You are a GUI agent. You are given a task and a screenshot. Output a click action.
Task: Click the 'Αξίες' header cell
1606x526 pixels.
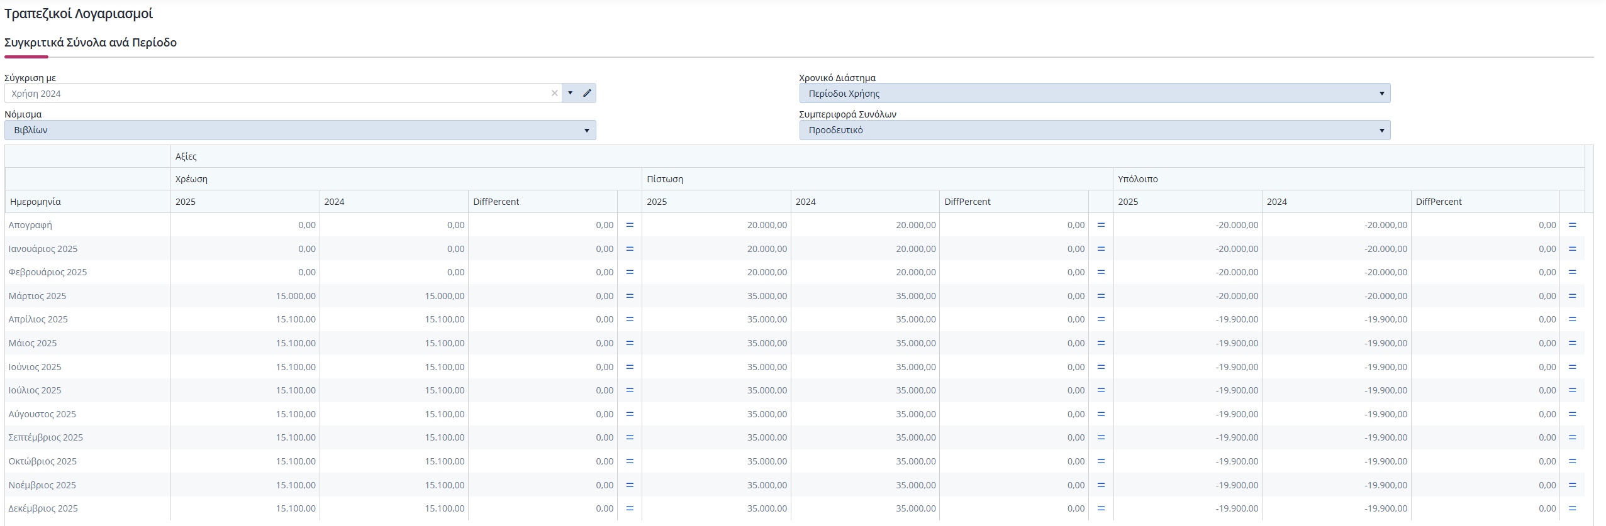point(878,156)
